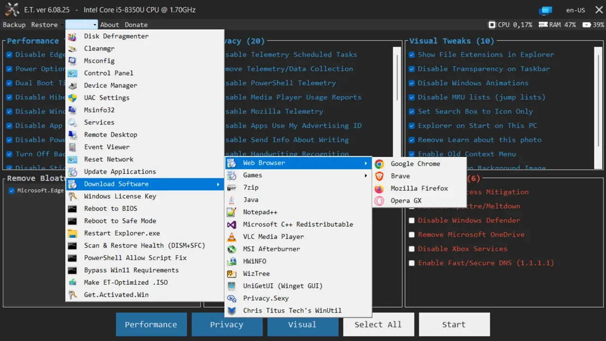Uncheck Disable Windows Animations
This screenshot has height=341, width=606.
coord(412,83)
